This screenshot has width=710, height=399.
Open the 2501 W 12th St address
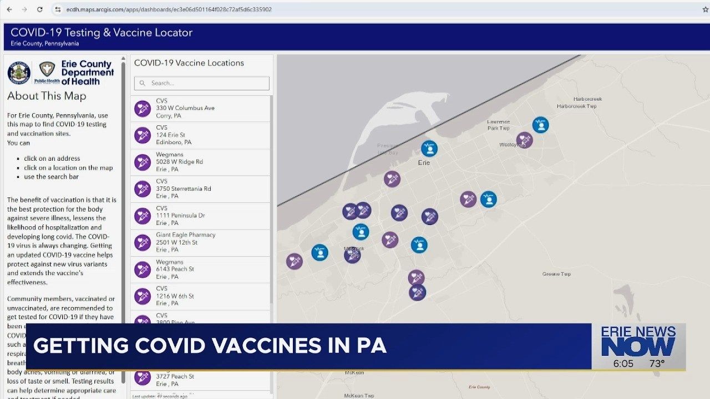coord(176,242)
